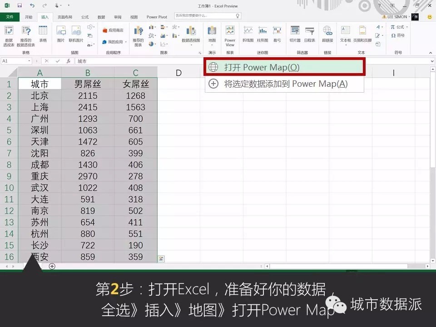436x327 pixels.
Task: Switch to the 数据 (Data) tab
Action: pos(101,17)
